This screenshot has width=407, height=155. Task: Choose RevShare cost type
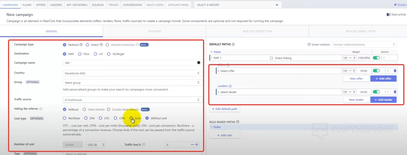pos(65,118)
